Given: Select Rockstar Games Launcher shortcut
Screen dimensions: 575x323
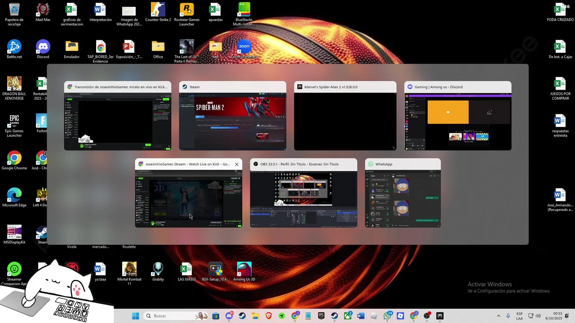Looking at the screenshot, I should pyautogui.click(x=187, y=14).
